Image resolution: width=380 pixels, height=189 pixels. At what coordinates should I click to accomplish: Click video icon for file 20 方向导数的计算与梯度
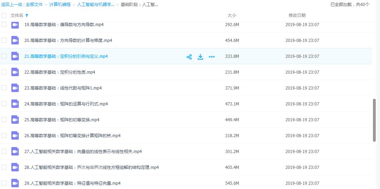15,40
